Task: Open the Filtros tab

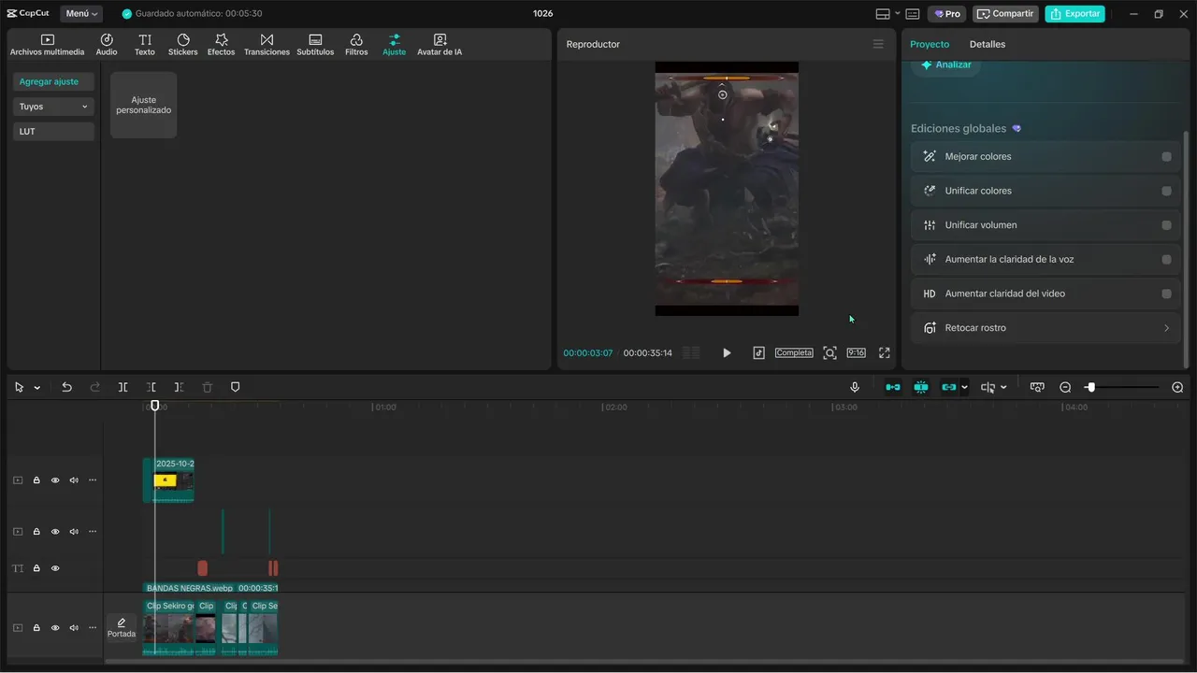Action: point(356,45)
